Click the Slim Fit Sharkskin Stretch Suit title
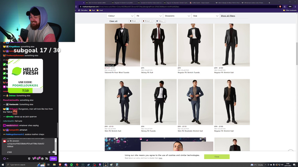This screenshot has width=298, height=167. point(190,131)
